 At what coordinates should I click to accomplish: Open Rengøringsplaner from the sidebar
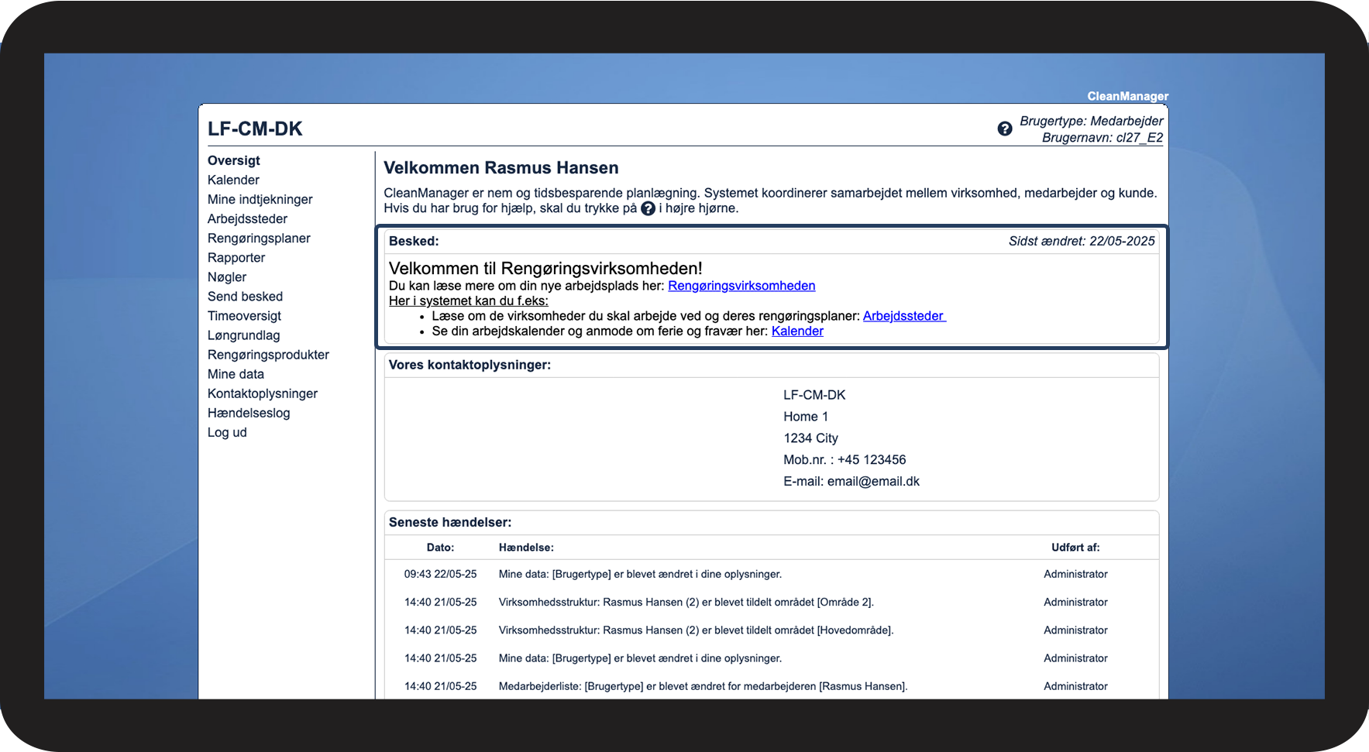coord(259,238)
